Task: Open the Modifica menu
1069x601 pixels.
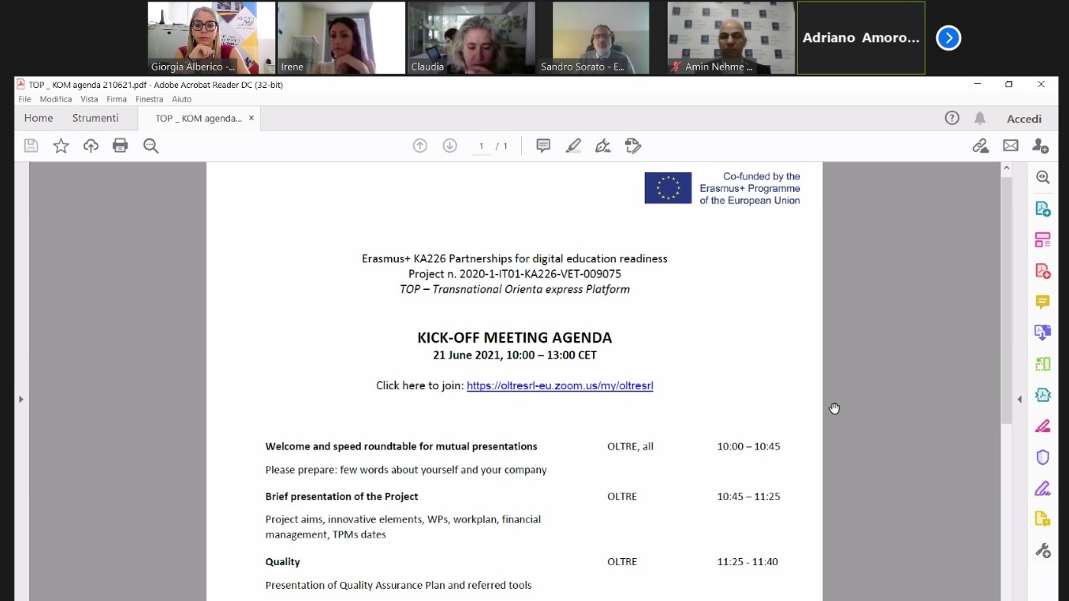Action: 56,99
